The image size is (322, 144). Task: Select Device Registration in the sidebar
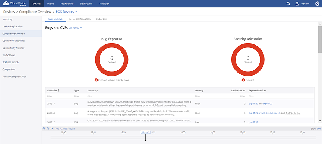tap(21, 27)
